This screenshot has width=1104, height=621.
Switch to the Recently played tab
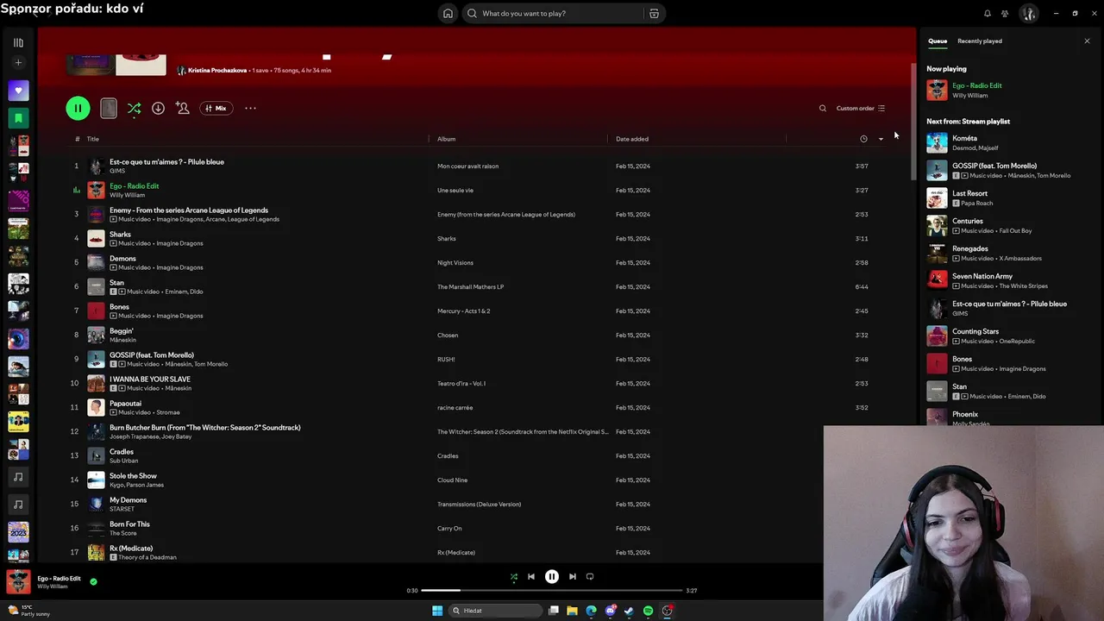980,41
